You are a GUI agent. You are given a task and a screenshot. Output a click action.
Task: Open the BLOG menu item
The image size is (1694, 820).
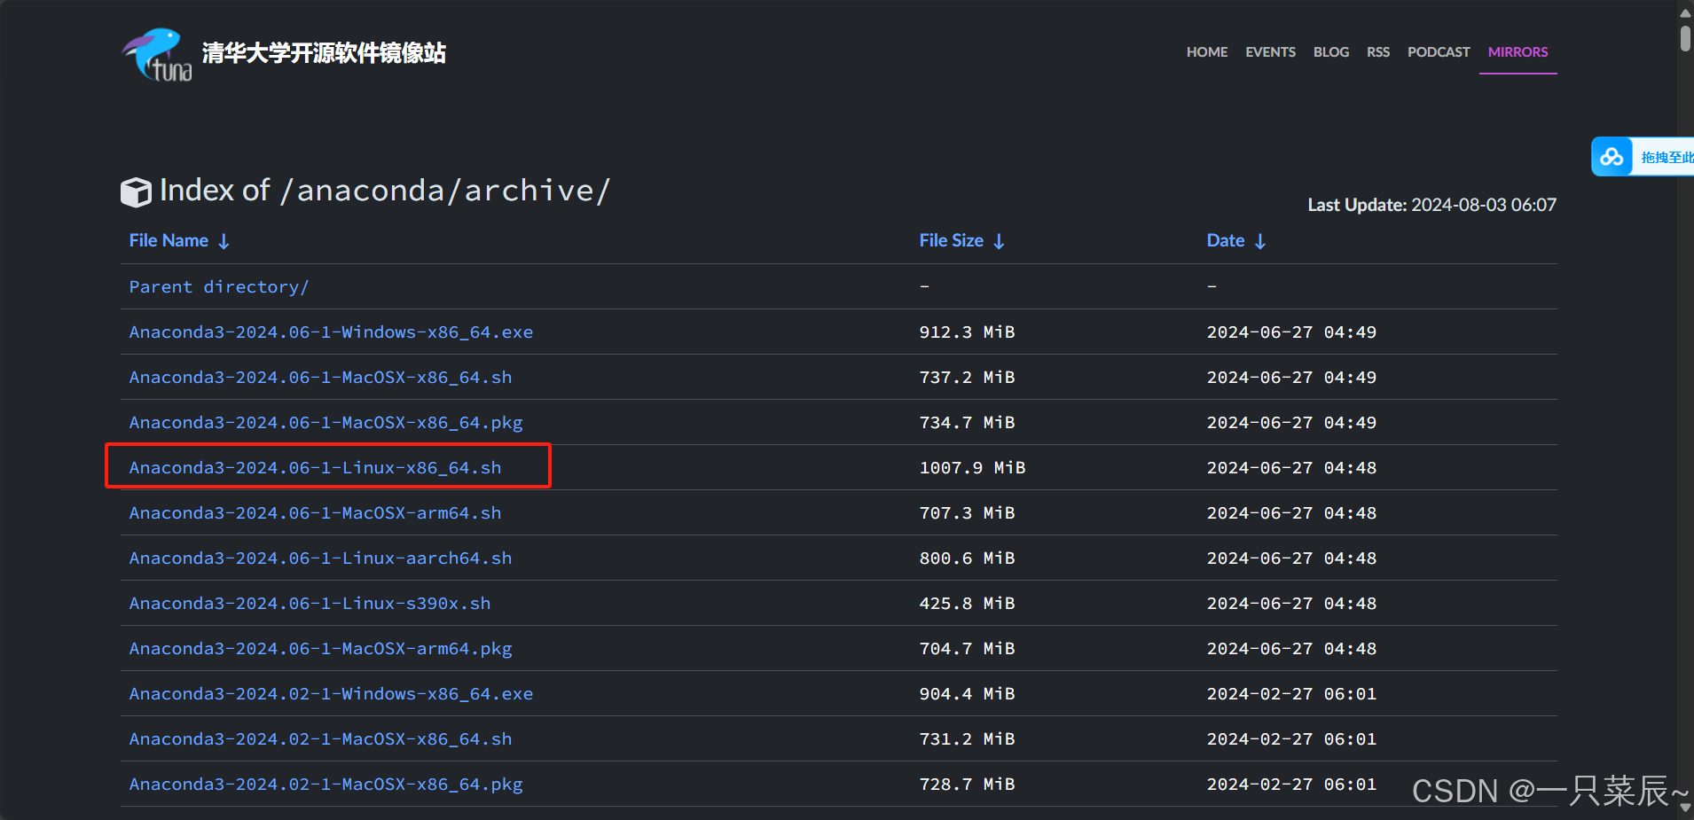pyautogui.click(x=1331, y=52)
